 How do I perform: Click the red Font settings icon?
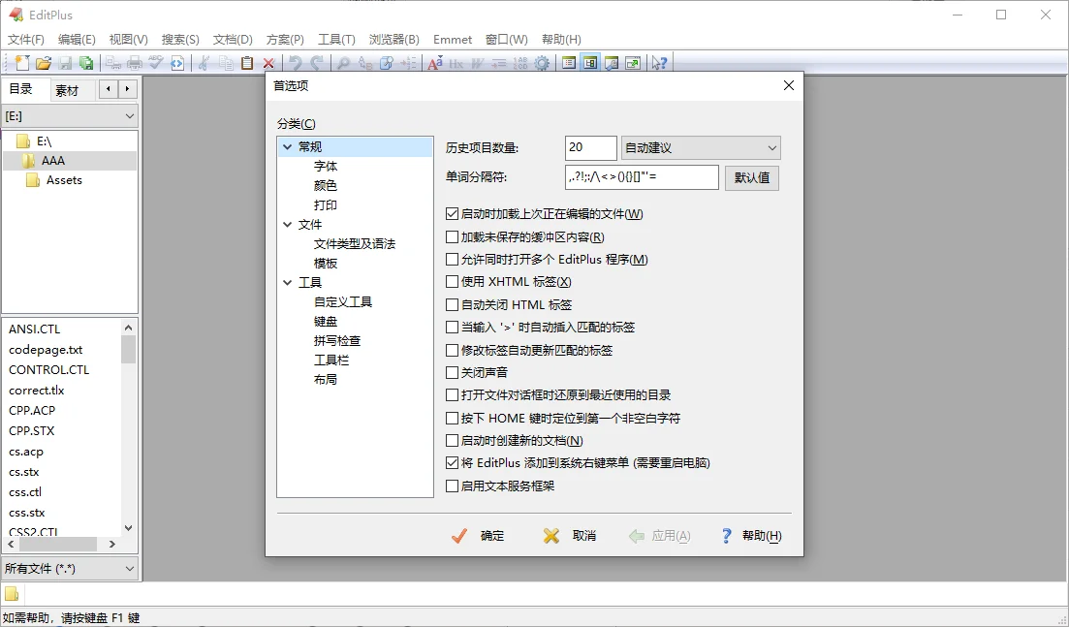(434, 63)
